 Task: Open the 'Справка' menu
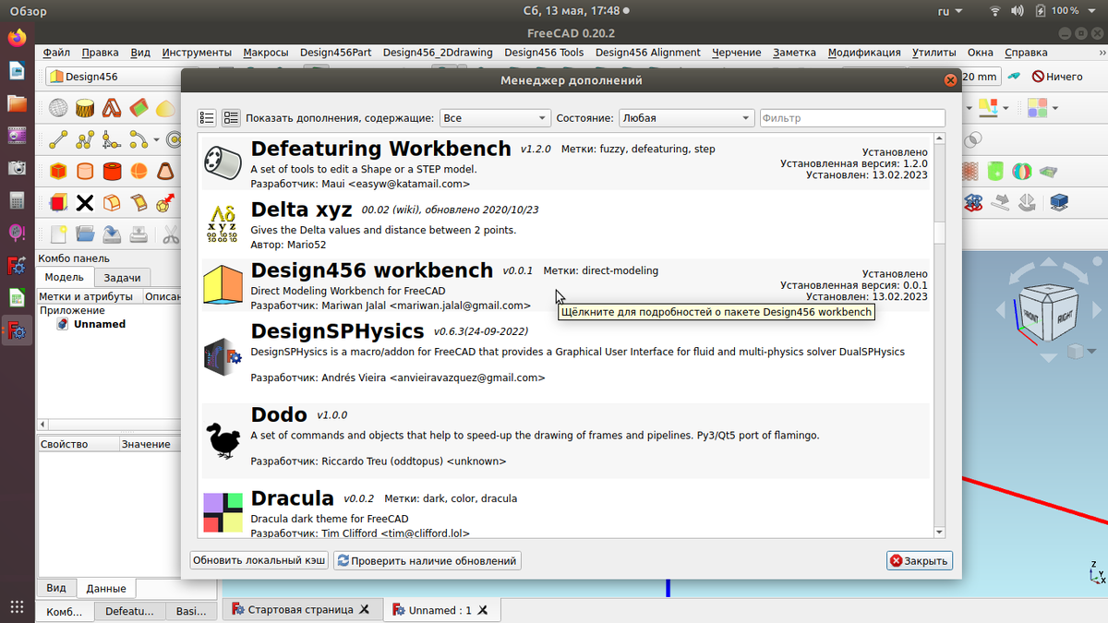(x=1026, y=53)
